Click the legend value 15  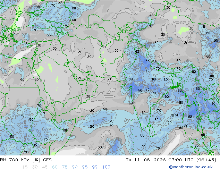[x=25, y=167]
